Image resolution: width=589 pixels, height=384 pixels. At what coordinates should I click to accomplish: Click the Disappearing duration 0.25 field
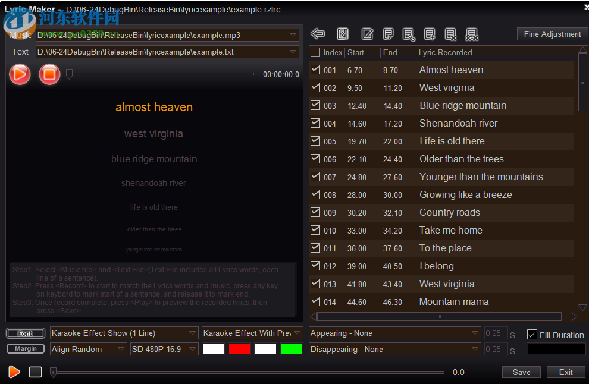click(x=496, y=349)
